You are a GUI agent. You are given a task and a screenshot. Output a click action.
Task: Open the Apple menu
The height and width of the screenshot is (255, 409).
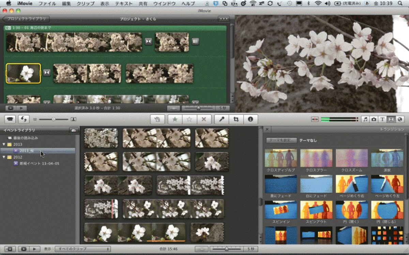(x=9, y=4)
